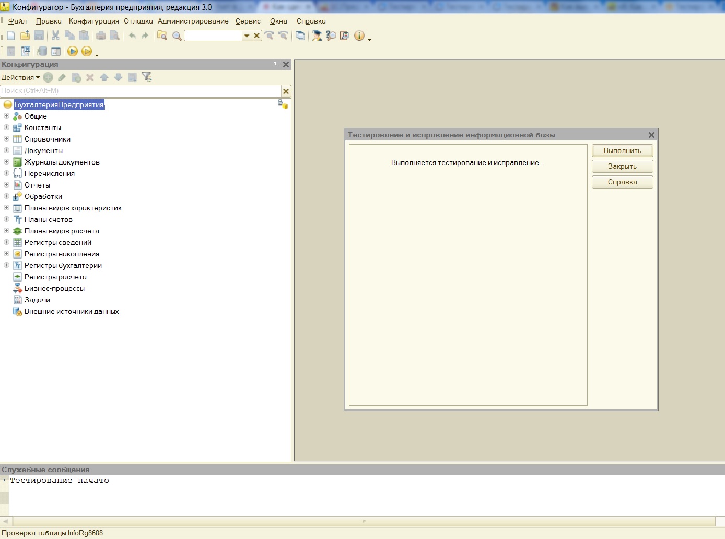
Task: Select the Бизнес-процессы tree item
Action: (54, 288)
